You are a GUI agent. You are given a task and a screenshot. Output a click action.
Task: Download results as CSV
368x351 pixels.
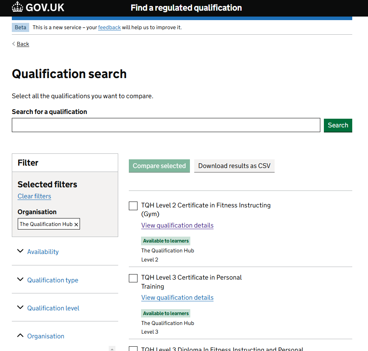(234, 166)
